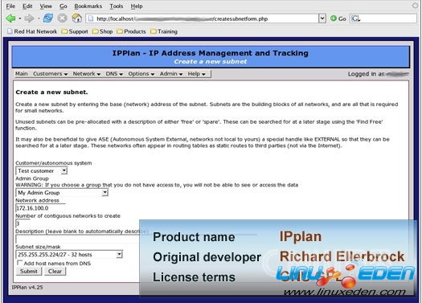Open the Red Hat Network bookmark
Image resolution: width=422 pixels, height=303 pixels.
click(32, 31)
